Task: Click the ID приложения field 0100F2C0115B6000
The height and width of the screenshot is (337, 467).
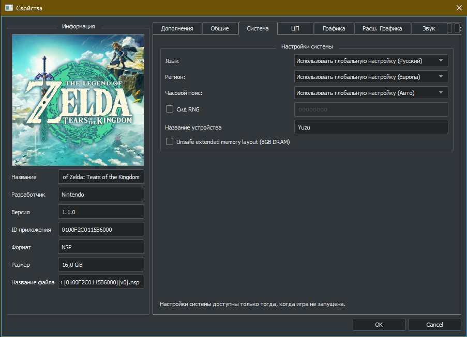Action: [101, 230]
